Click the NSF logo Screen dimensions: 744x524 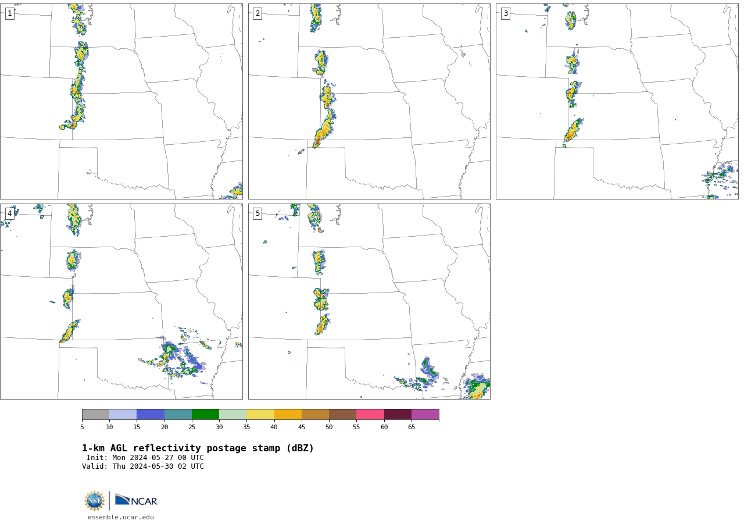[95, 501]
